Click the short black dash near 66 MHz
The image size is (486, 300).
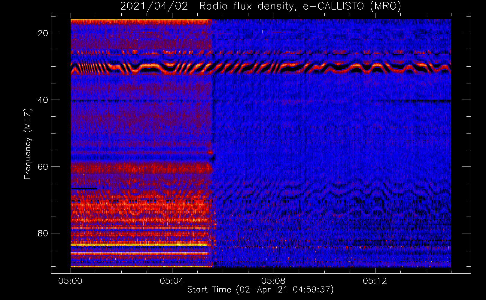(84, 188)
